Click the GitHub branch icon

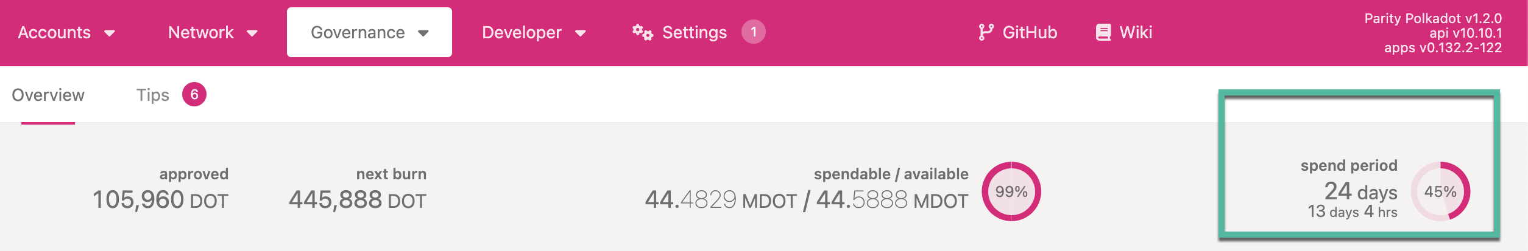[x=985, y=32]
